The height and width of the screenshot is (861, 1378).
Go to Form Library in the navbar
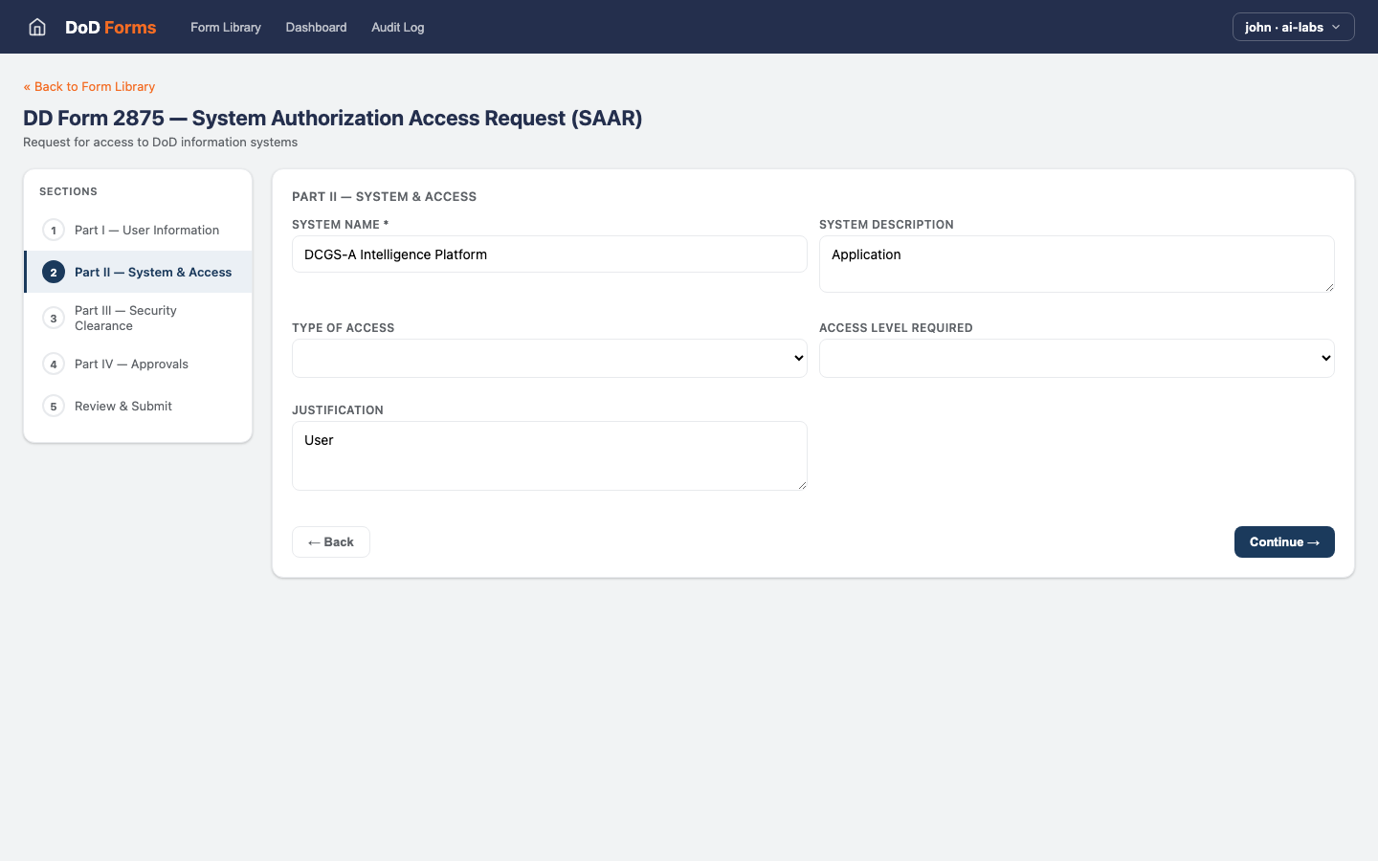pos(226,27)
